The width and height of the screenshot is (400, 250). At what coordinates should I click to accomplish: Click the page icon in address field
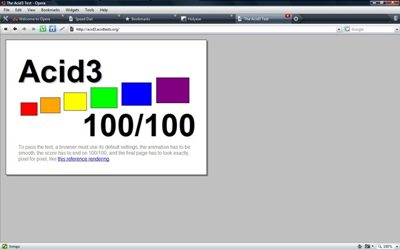click(x=72, y=29)
